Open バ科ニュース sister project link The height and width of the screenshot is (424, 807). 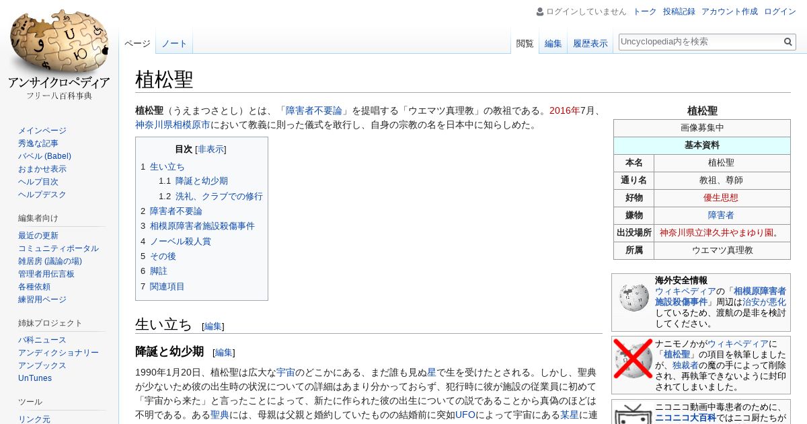(x=42, y=340)
